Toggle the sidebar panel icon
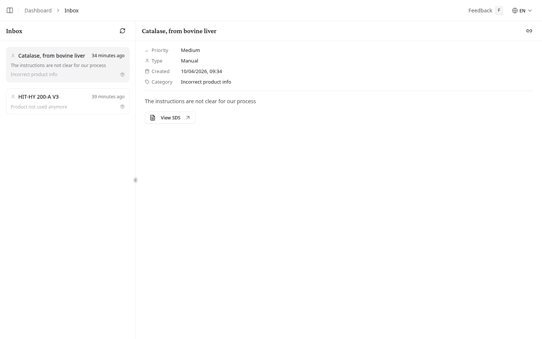The width and height of the screenshot is (542, 339). pyautogui.click(x=10, y=10)
